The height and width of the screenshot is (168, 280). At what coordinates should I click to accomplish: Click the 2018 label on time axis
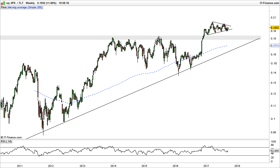[237, 166]
